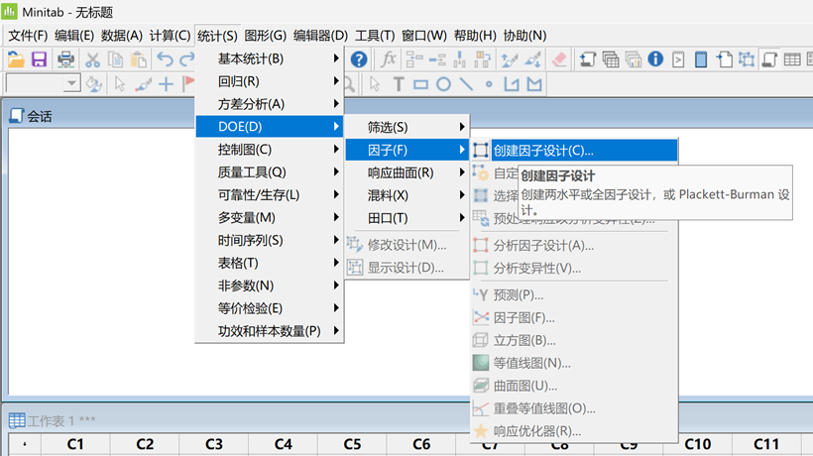This screenshot has height=456, width=813.
Task: Click the pink eraser icon
Action: [x=559, y=59]
